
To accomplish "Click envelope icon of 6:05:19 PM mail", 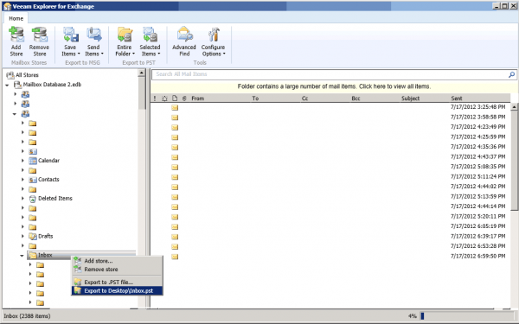I will tap(175, 226).
